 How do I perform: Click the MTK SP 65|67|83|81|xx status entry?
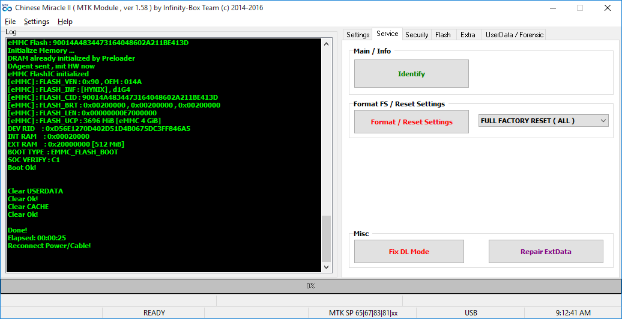(x=362, y=313)
